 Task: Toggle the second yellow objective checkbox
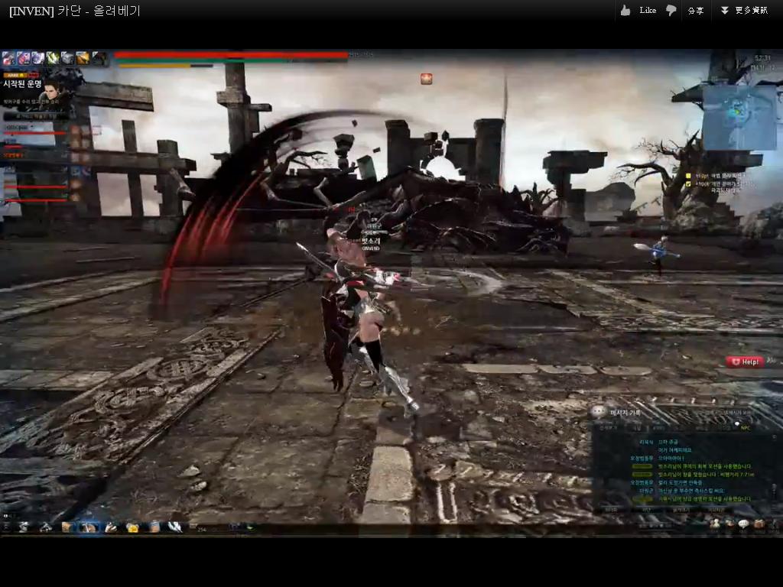point(688,184)
